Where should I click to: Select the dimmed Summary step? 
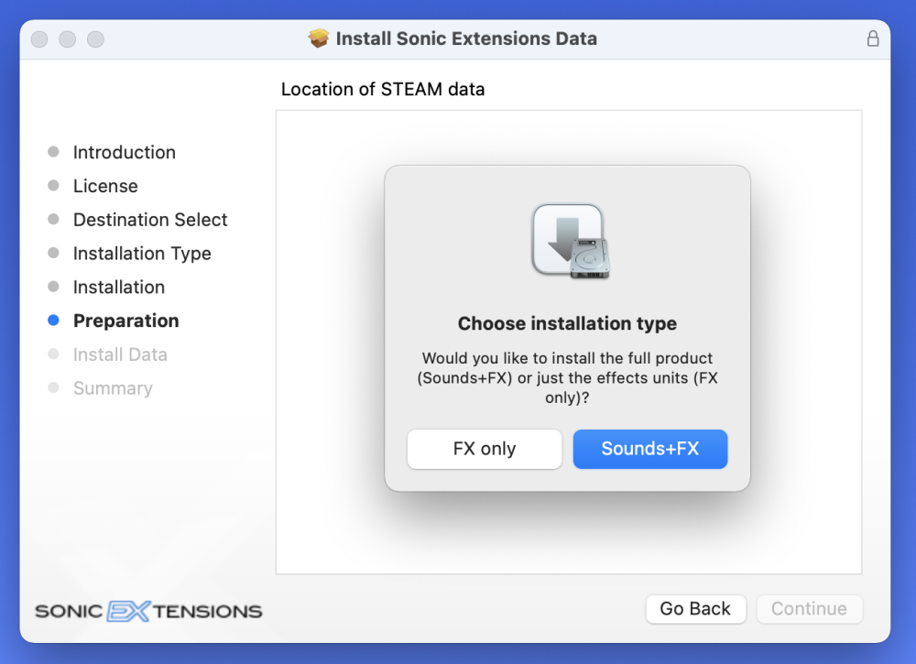[x=113, y=389]
